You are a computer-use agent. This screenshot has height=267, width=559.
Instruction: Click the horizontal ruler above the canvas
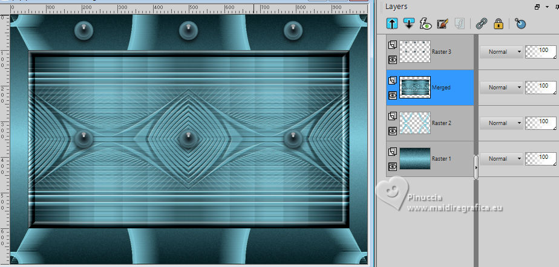pyautogui.click(x=189, y=9)
